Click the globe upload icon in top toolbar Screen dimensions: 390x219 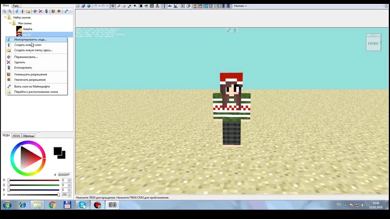coord(89,6)
